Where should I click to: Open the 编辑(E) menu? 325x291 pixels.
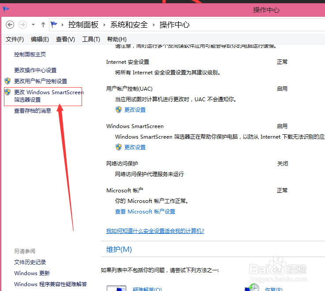(x=40, y=39)
